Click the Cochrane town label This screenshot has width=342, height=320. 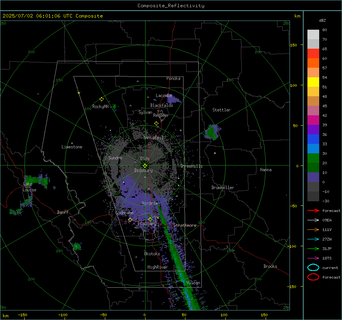tap(124, 213)
